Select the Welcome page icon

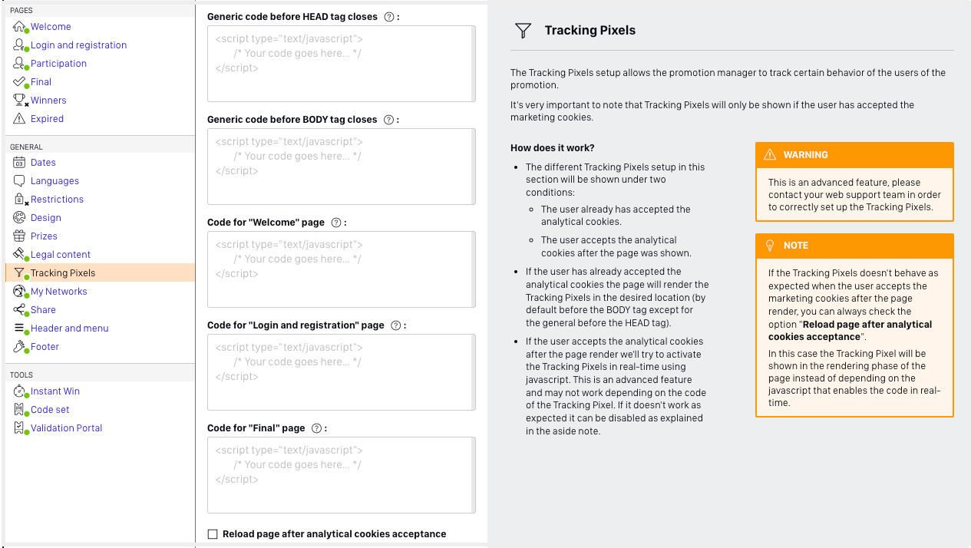tap(18, 26)
